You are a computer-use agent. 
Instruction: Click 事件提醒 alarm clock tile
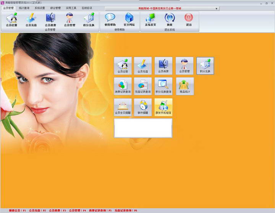point(143,107)
